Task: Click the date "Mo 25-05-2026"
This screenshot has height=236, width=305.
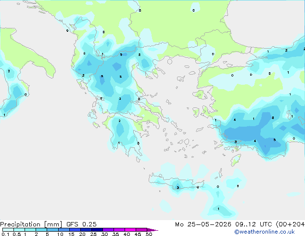Action: pos(203,224)
